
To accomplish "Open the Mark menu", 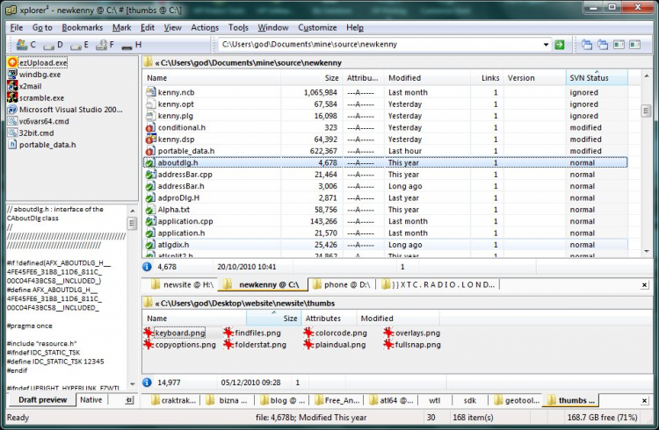I will [x=122, y=28].
